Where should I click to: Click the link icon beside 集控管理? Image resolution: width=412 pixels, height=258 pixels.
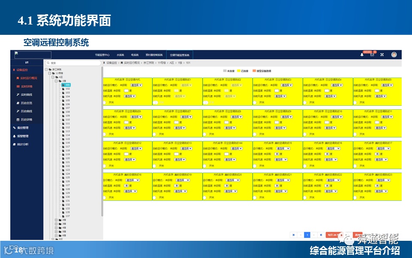[x=14, y=128]
